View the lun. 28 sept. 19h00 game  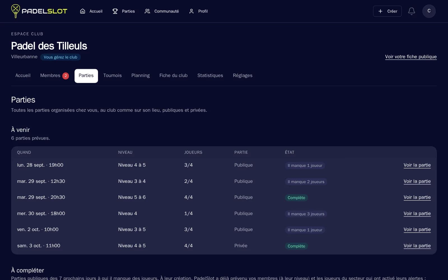[417, 165]
